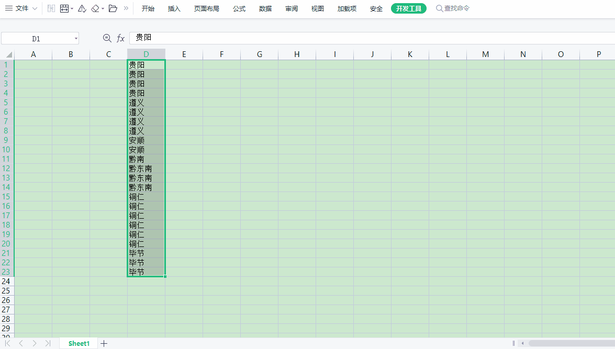This screenshot has width=615, height=349.
Task: Open the 加载项 tab
Action: pos(347,8)
